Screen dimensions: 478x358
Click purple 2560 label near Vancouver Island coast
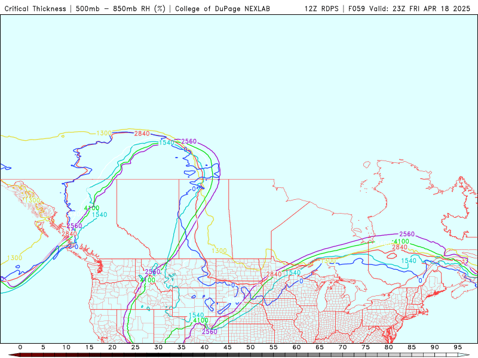pos(74,226)
